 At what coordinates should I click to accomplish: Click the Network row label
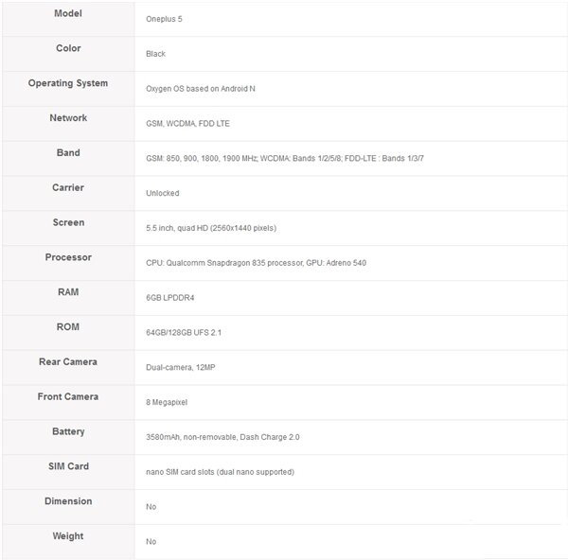tap(67, 118)
